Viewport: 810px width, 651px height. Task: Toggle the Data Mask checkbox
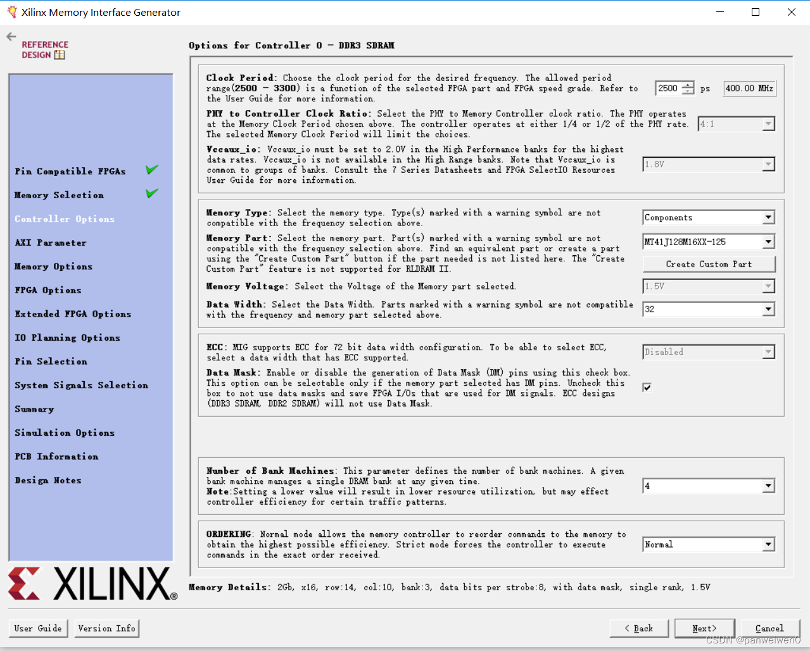647,388
